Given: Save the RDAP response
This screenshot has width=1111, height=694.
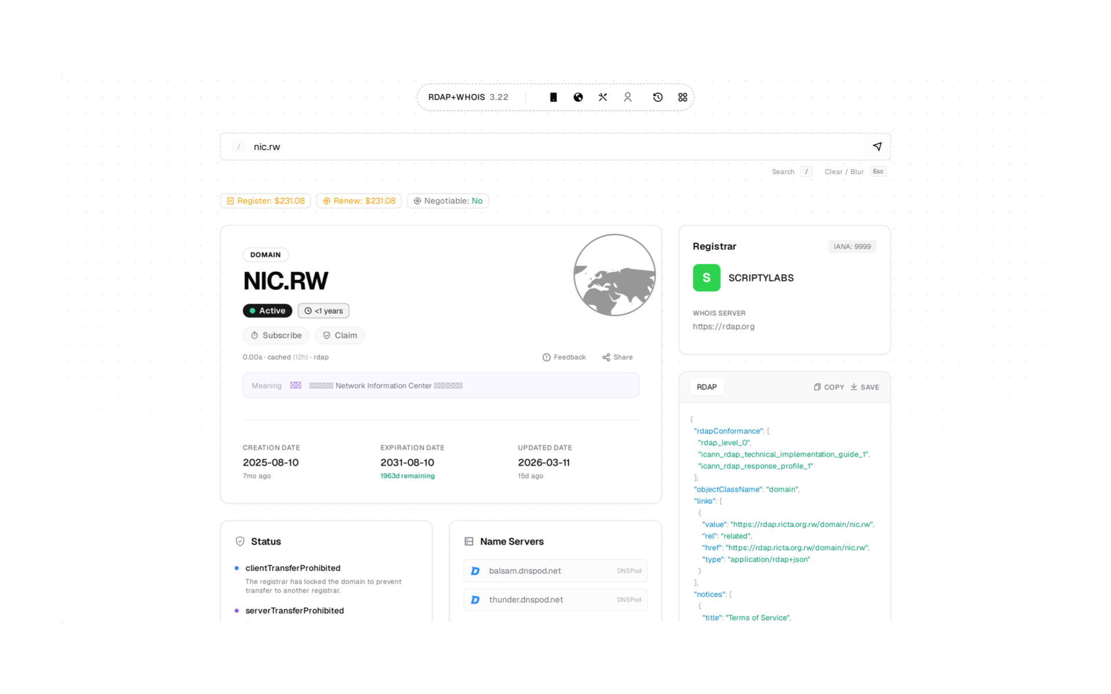Looking at the screenshot, I should [865, 387].
